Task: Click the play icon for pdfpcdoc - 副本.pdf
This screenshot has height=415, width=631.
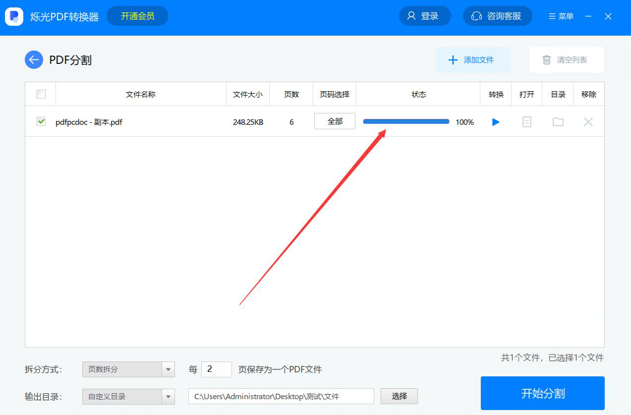Action: pyautogui.click(x=496, y=122)
